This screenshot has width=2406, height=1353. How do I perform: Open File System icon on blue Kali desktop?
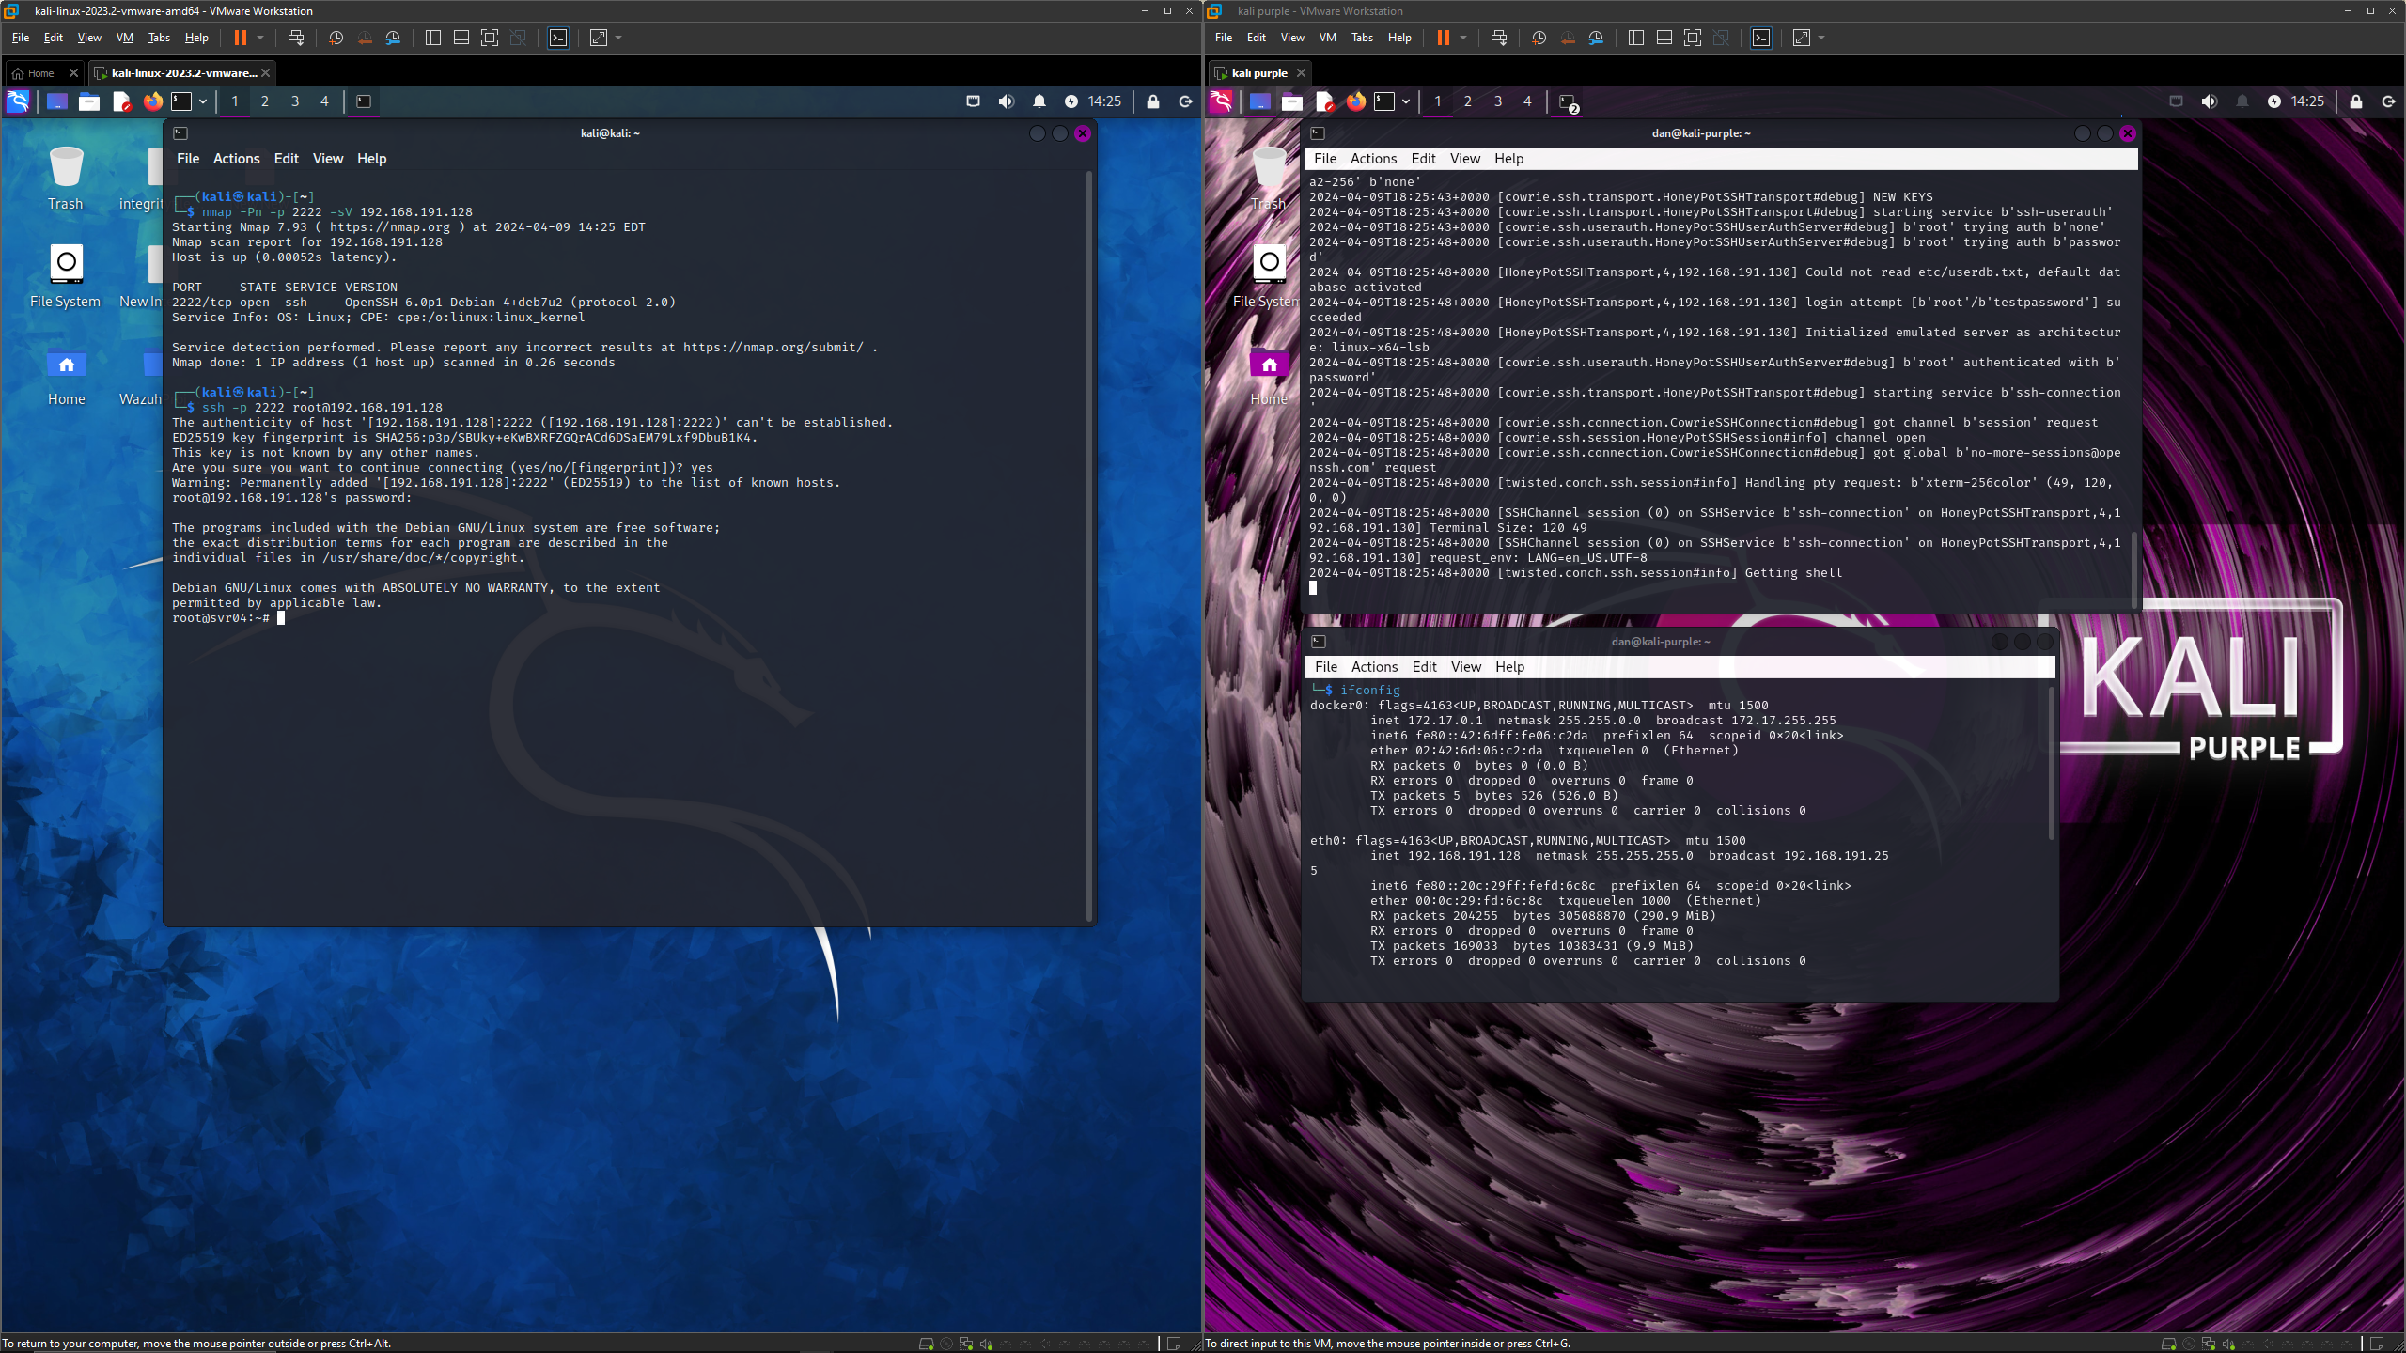click(x=66, y=276)
